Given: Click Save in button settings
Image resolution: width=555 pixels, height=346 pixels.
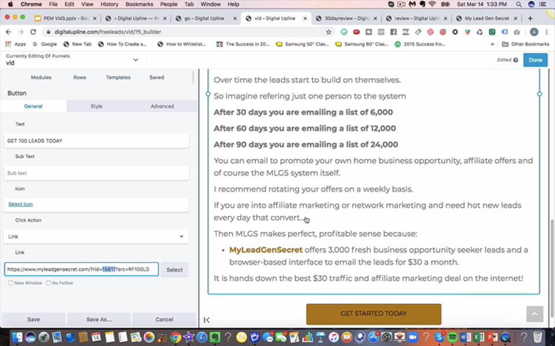Looking at the screenshot, I should (34, 319).
